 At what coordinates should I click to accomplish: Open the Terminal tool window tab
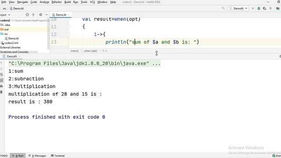(x=58, y=156)
